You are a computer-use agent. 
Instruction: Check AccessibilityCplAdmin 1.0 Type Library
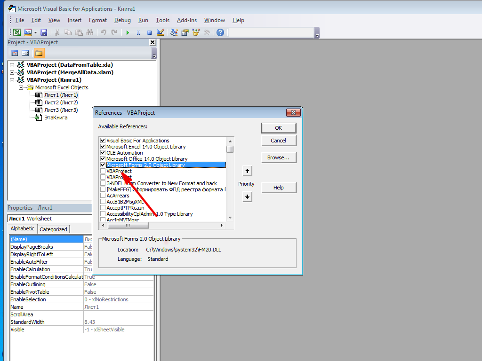(103, 214)
